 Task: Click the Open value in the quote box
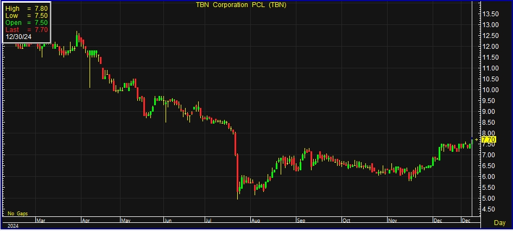point(41,23)
